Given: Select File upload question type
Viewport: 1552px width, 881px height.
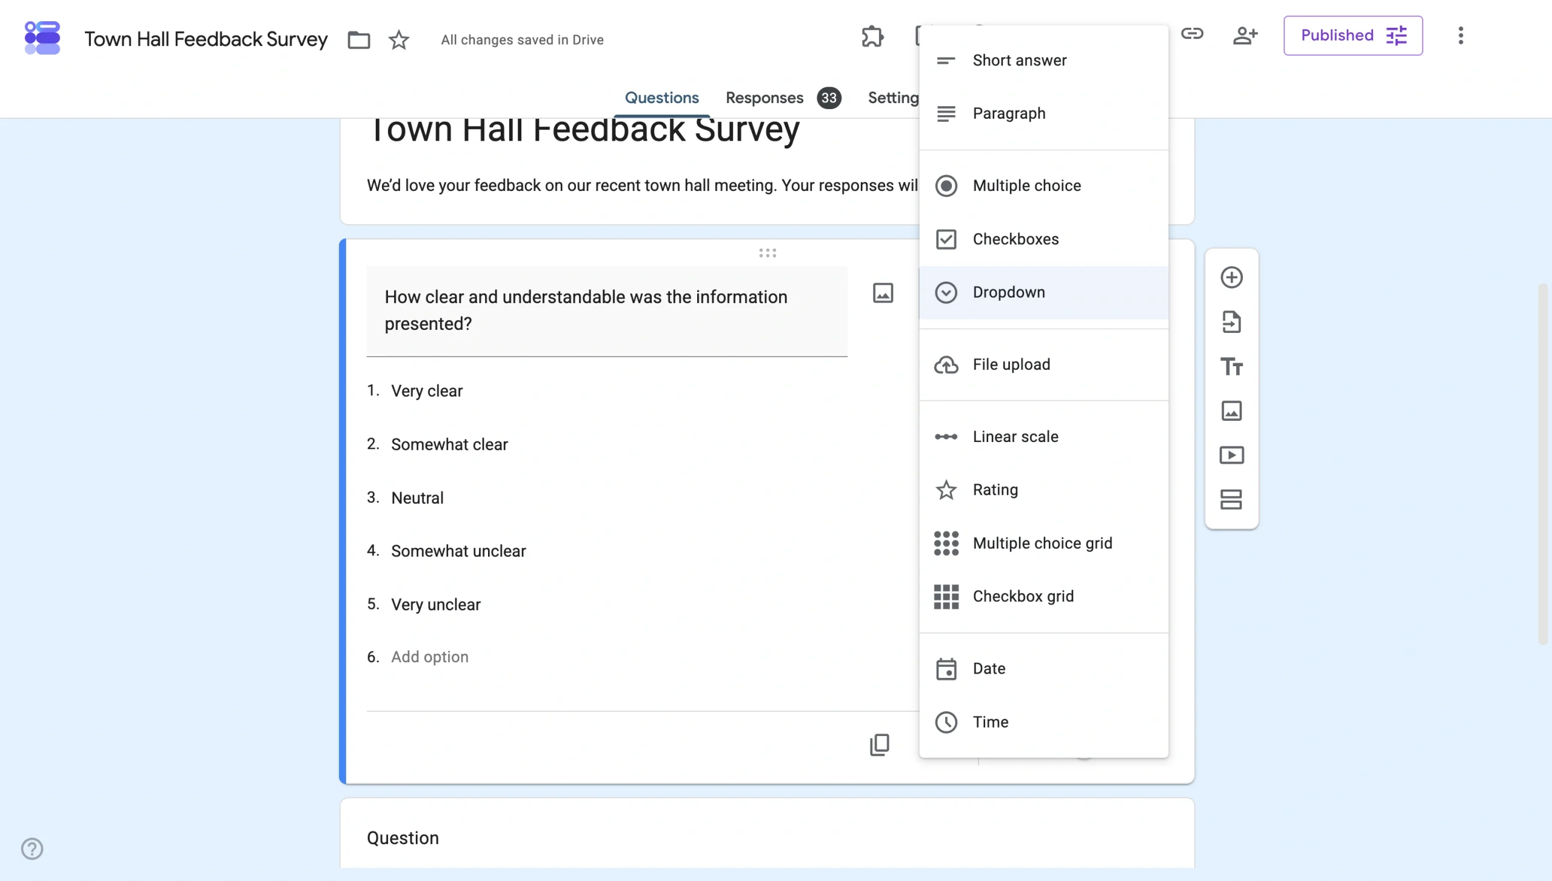Looking at the screenshot, I should tap(1043, 364).
